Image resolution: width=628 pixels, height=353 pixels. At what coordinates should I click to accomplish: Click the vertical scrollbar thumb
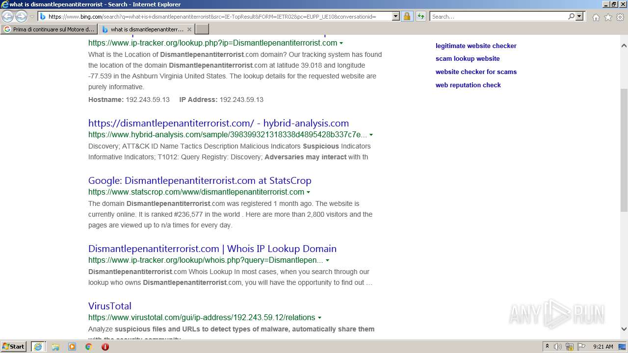click(624, 150)
